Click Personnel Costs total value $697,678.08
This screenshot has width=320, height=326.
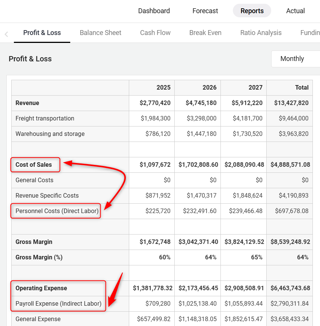292,211
